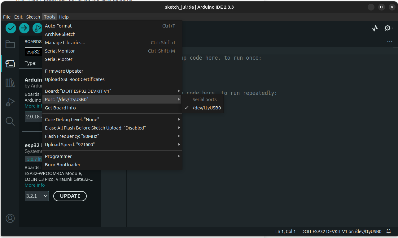Click the Serial ports submenu header

point(204,100)
